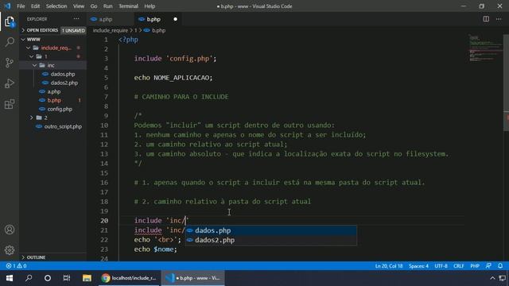Open outro_script.php in explorer tree
The width and height of the screenshot is (509, 286).
63,127
